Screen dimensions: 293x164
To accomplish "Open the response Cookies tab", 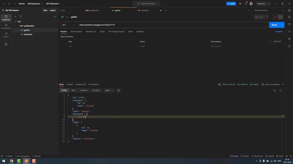I will click(70, 84).
